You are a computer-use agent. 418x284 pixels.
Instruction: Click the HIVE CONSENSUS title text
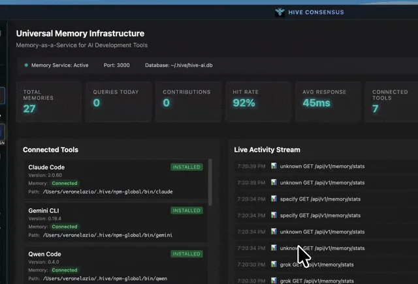click(x=316, y=12)
